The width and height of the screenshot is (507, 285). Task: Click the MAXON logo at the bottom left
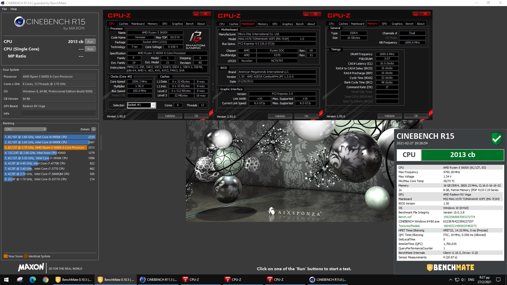click(31, 267)
